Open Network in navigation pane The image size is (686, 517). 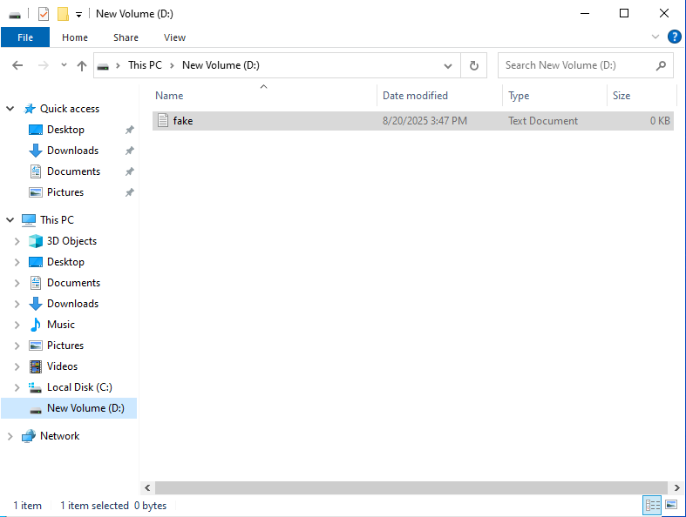[59, 436]
